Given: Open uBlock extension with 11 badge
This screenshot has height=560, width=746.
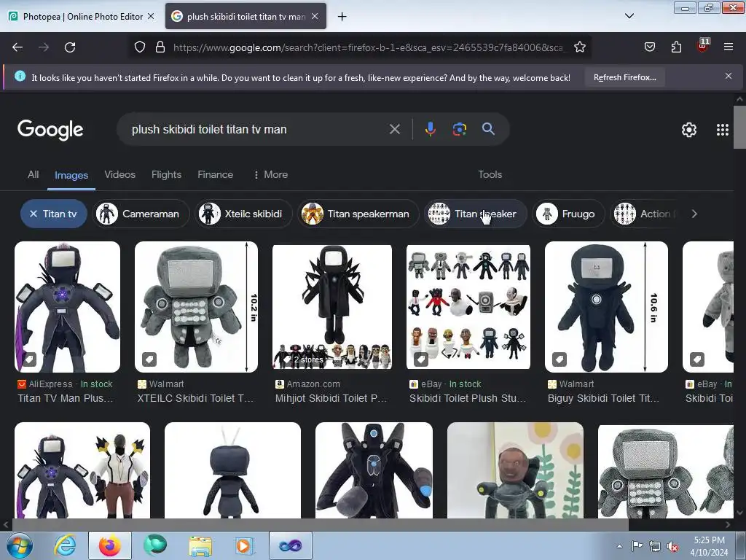Looking at the screenshot, I should click(703, 45).
